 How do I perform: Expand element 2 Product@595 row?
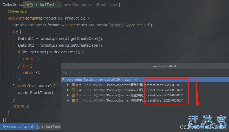68,95
